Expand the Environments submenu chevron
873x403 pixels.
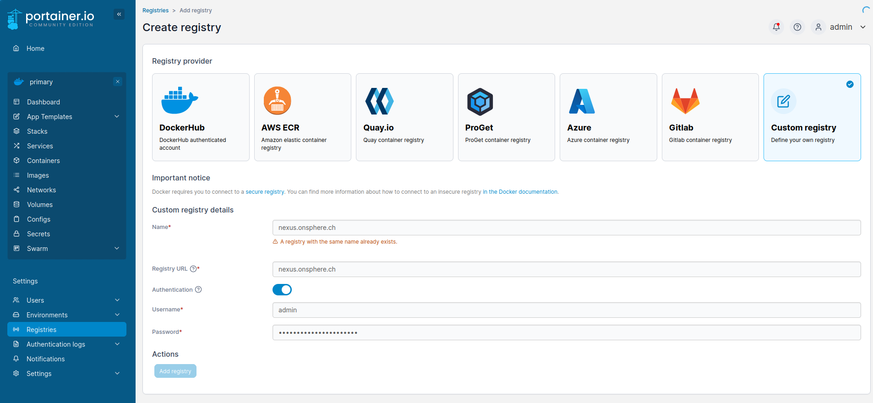(x=117, y=315)
